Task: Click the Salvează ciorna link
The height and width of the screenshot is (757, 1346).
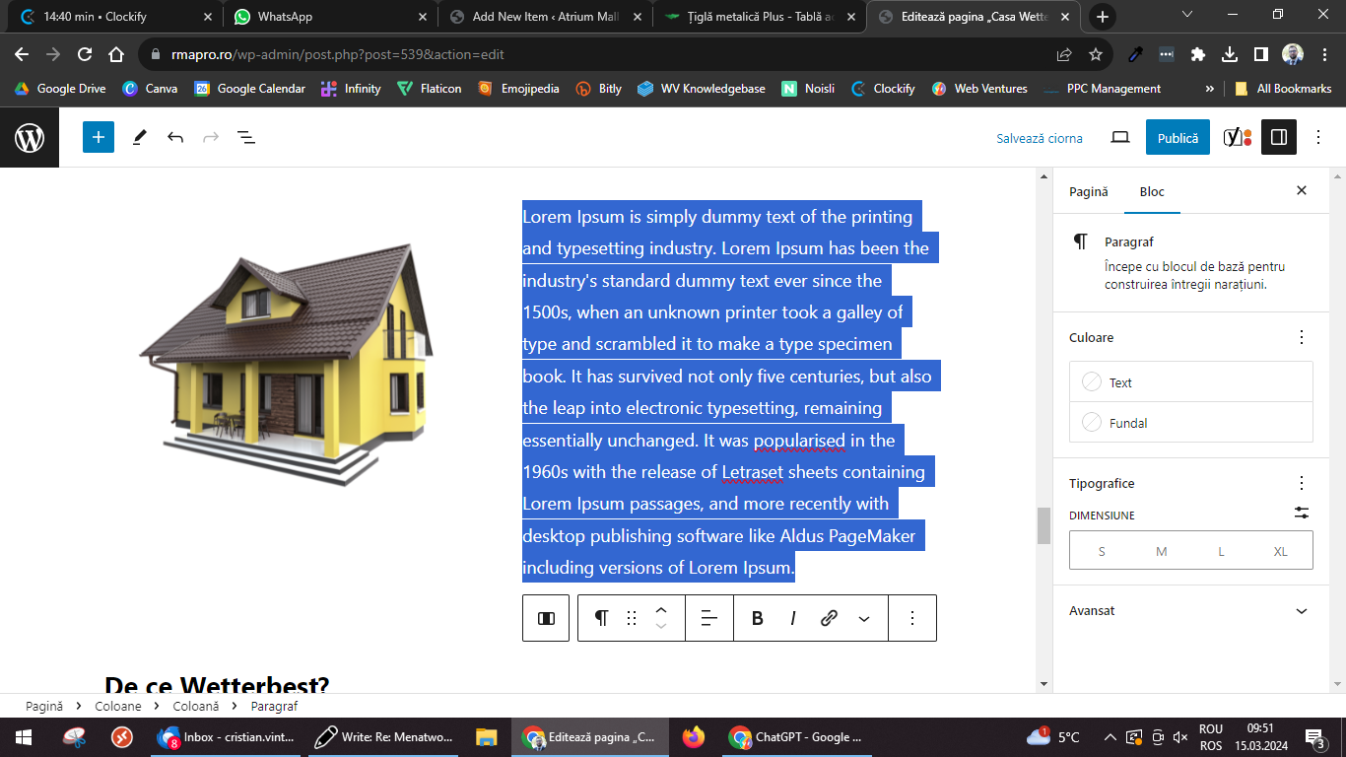Action: click(1039, 138)
